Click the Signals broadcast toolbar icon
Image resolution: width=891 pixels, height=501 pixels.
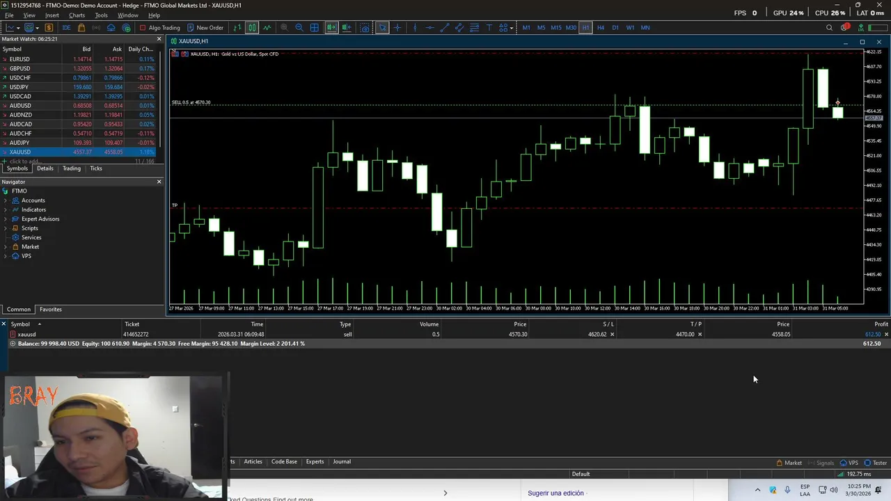96,28
